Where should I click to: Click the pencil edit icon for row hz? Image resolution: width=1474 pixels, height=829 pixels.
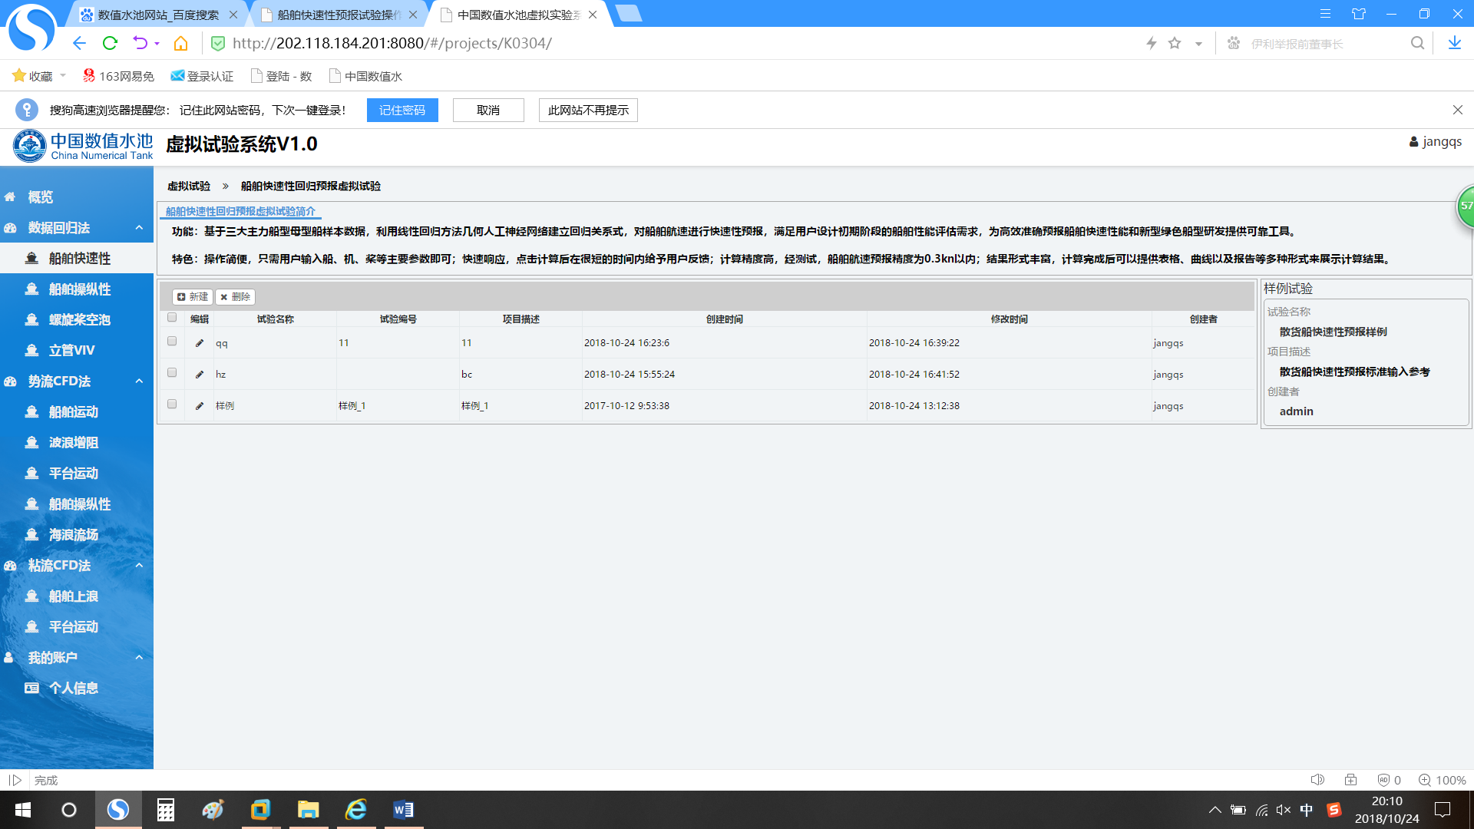(x=200, y=375)
